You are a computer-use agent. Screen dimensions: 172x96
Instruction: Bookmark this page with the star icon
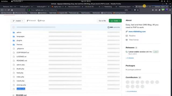(x=138, y=10)
